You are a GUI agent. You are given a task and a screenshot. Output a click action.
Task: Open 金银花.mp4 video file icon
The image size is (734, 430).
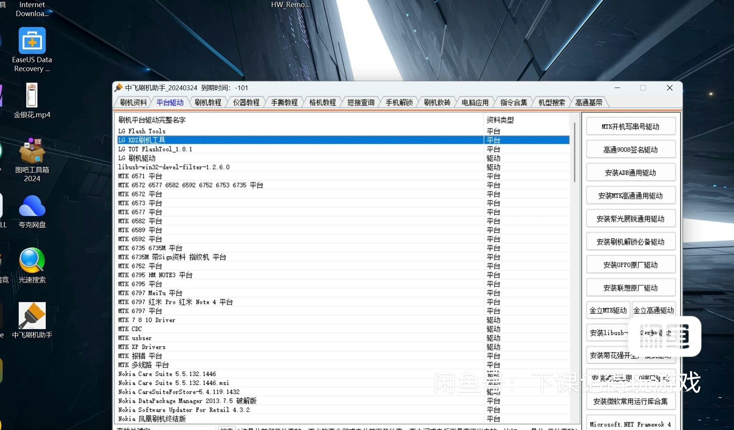[x=32, y=96]
